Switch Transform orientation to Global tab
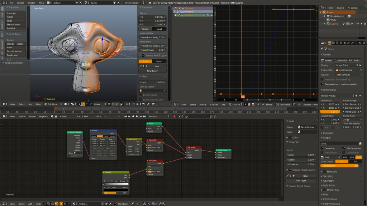The image size is (367, 206). pyautogui.click(x=145, y=29)
